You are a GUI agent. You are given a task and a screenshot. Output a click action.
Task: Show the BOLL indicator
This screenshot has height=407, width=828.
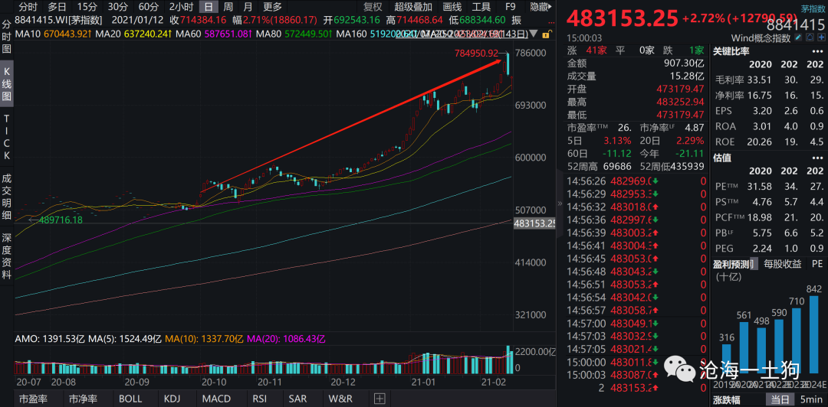(132, 398)
